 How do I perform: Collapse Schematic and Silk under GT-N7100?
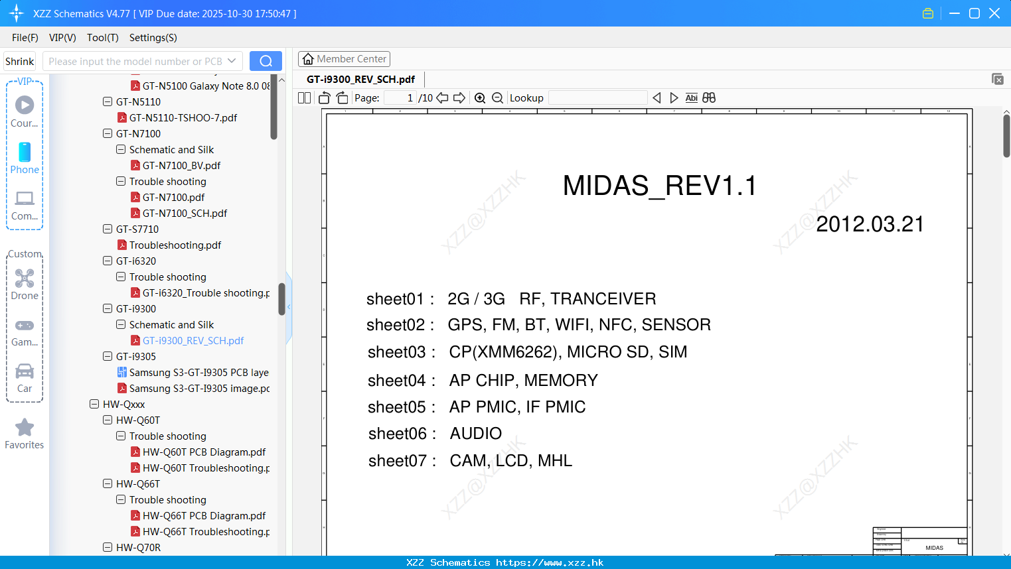point(121,149)
